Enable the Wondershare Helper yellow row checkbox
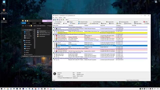Viewport: 160px width, 90px height. (54, 33)
